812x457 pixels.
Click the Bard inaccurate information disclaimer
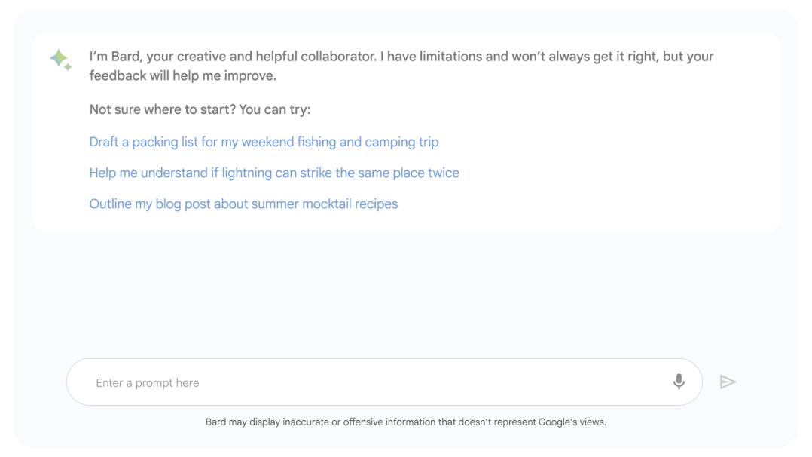(x=405, y=422)
